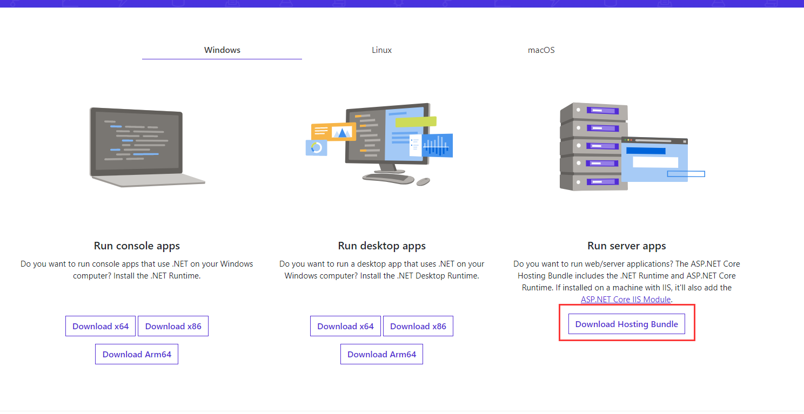The height and width of the screenshot is (414, 804).
Task: Click the Run console apps heading
Action: (137, 246)
